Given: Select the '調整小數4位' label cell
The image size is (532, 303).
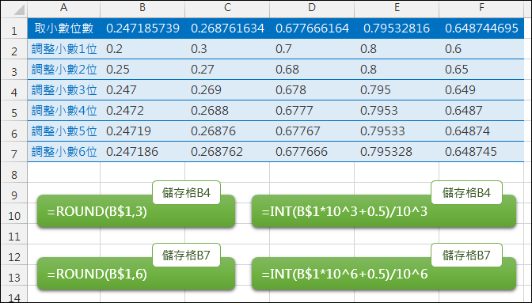Looking at the screenshot, I should pos(64,111).
